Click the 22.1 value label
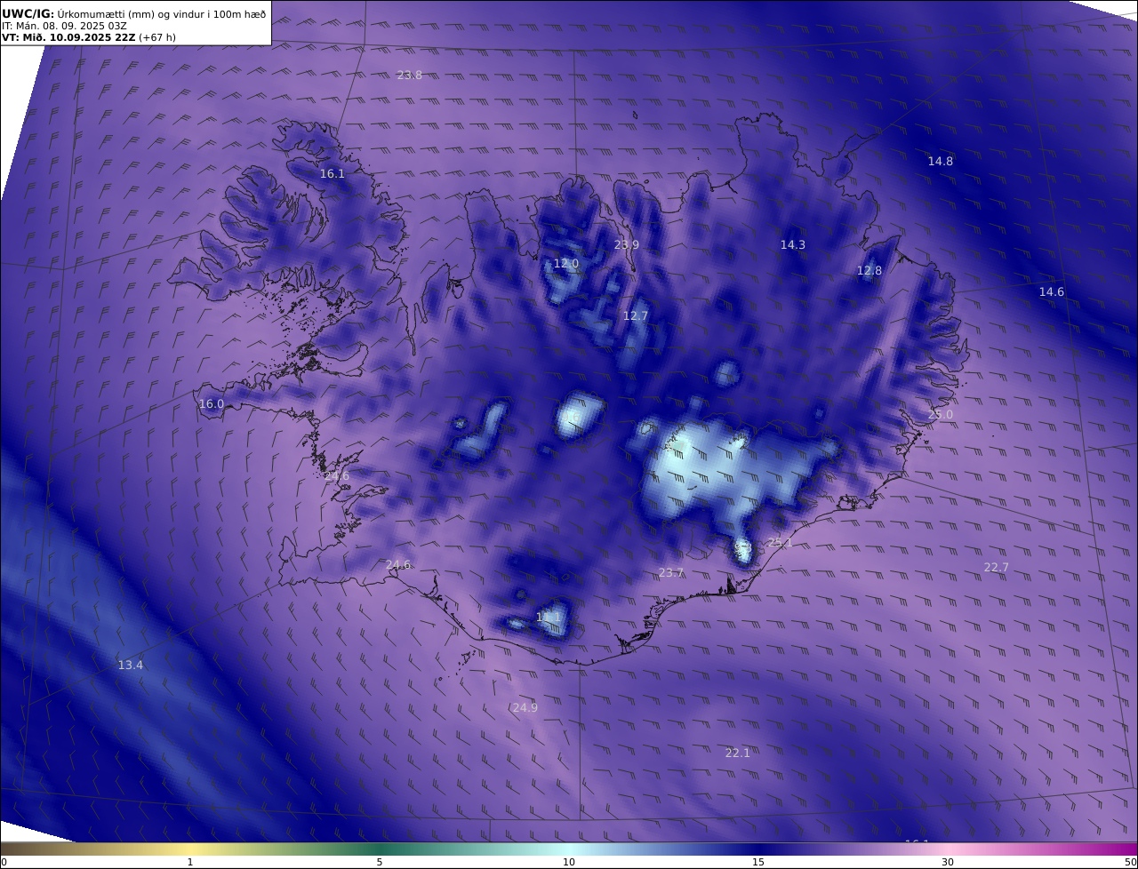The height and width of the screenshot is (869, 1138). pos(737,753)
